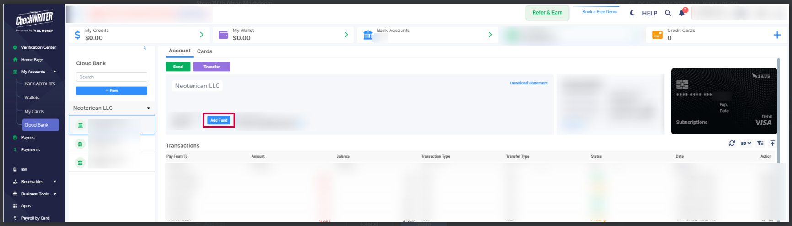Sort by Amount column header

[x=258, y=156]
